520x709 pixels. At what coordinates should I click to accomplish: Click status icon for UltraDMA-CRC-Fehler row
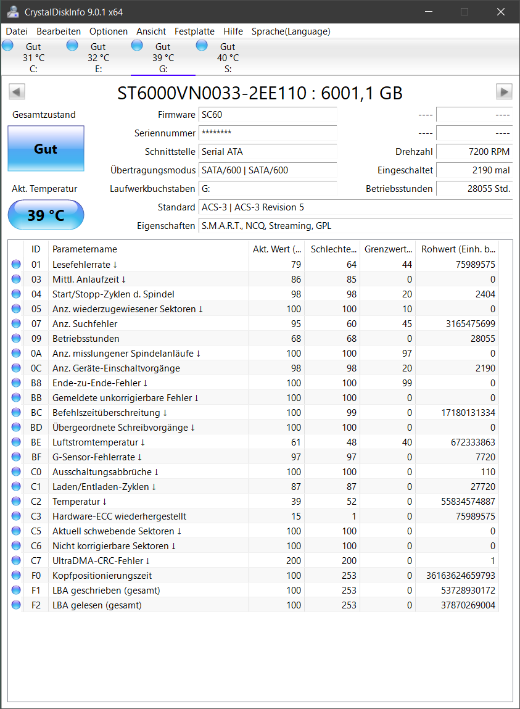click(16, 561)
